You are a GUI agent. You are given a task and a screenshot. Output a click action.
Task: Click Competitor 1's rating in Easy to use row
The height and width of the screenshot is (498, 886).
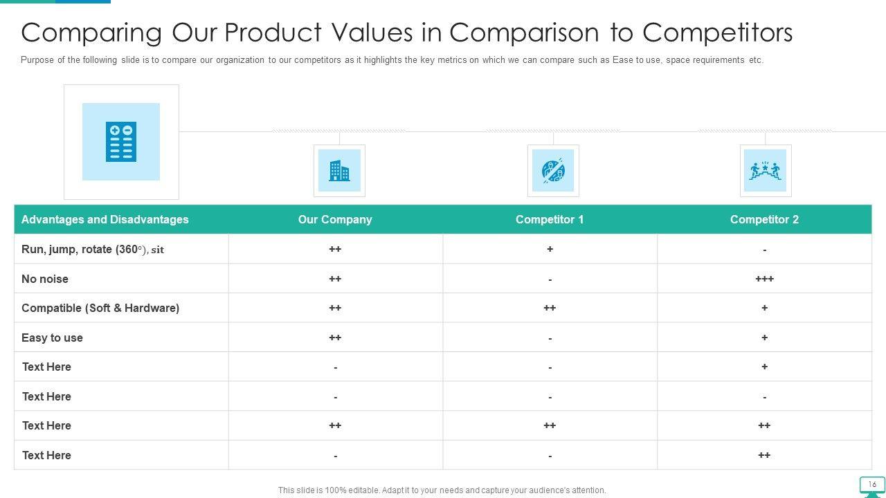[x=550, y=338]
